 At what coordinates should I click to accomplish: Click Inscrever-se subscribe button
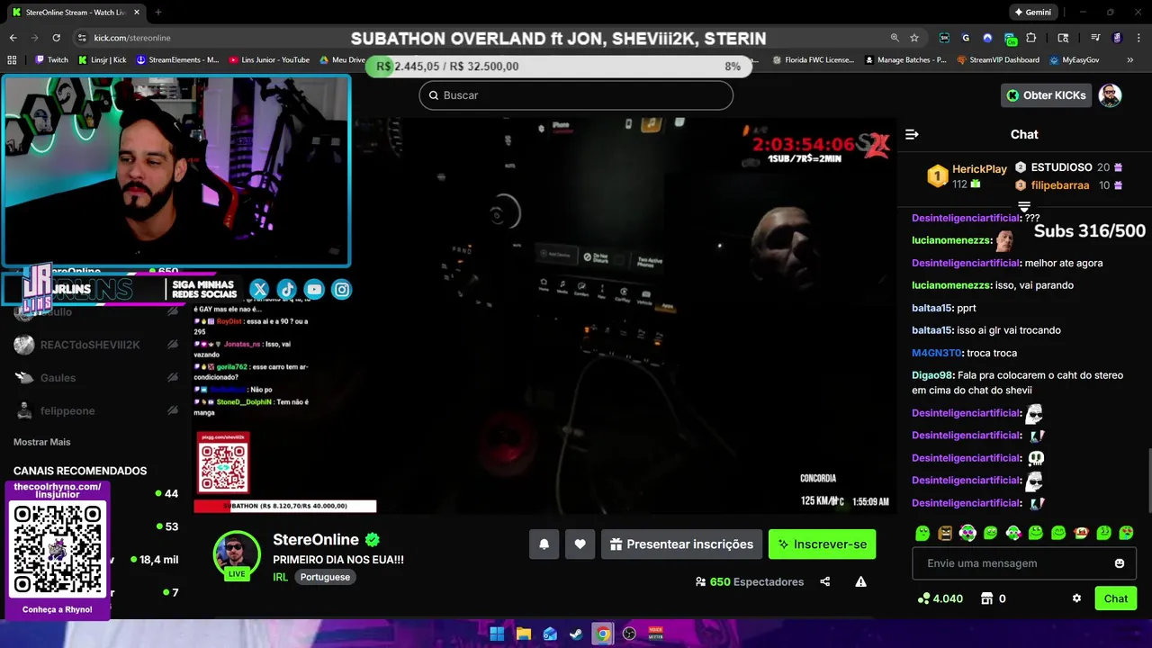[822, 544]
